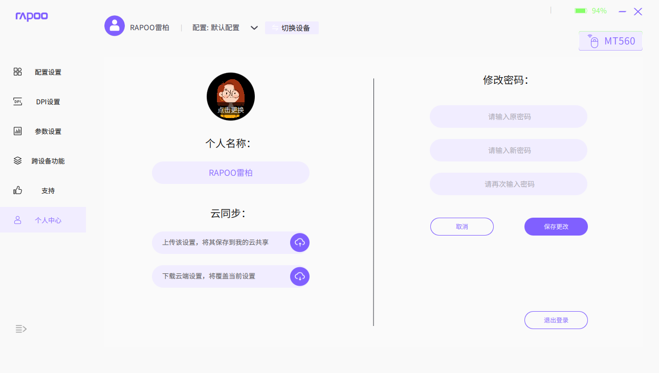This screenshot has height=373, width=659.
Task: Click 保存更改 to save password
Action: point(556,226)
